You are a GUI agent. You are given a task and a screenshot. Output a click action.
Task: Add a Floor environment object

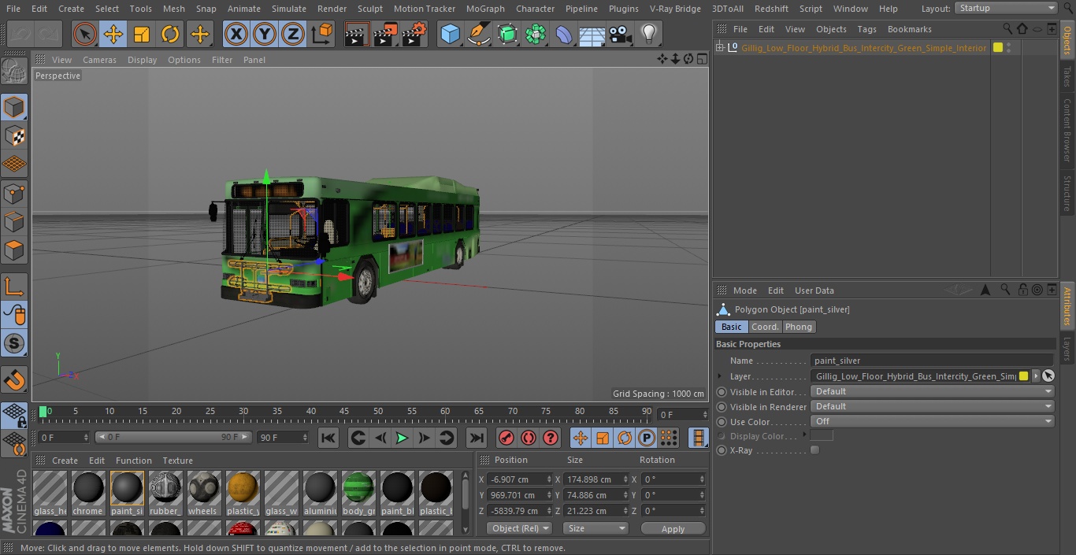(592, 34)
